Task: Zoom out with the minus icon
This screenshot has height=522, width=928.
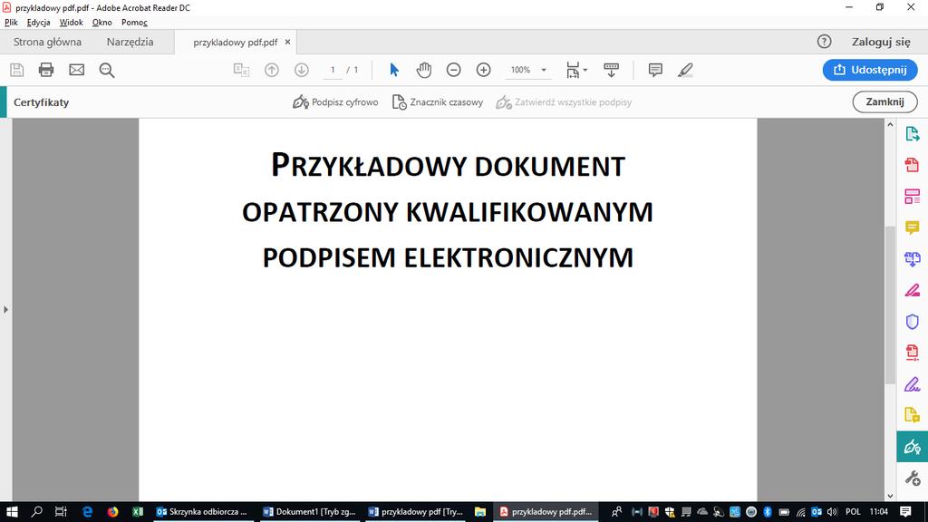Action: pyautogui.click(x=453, y=70)
